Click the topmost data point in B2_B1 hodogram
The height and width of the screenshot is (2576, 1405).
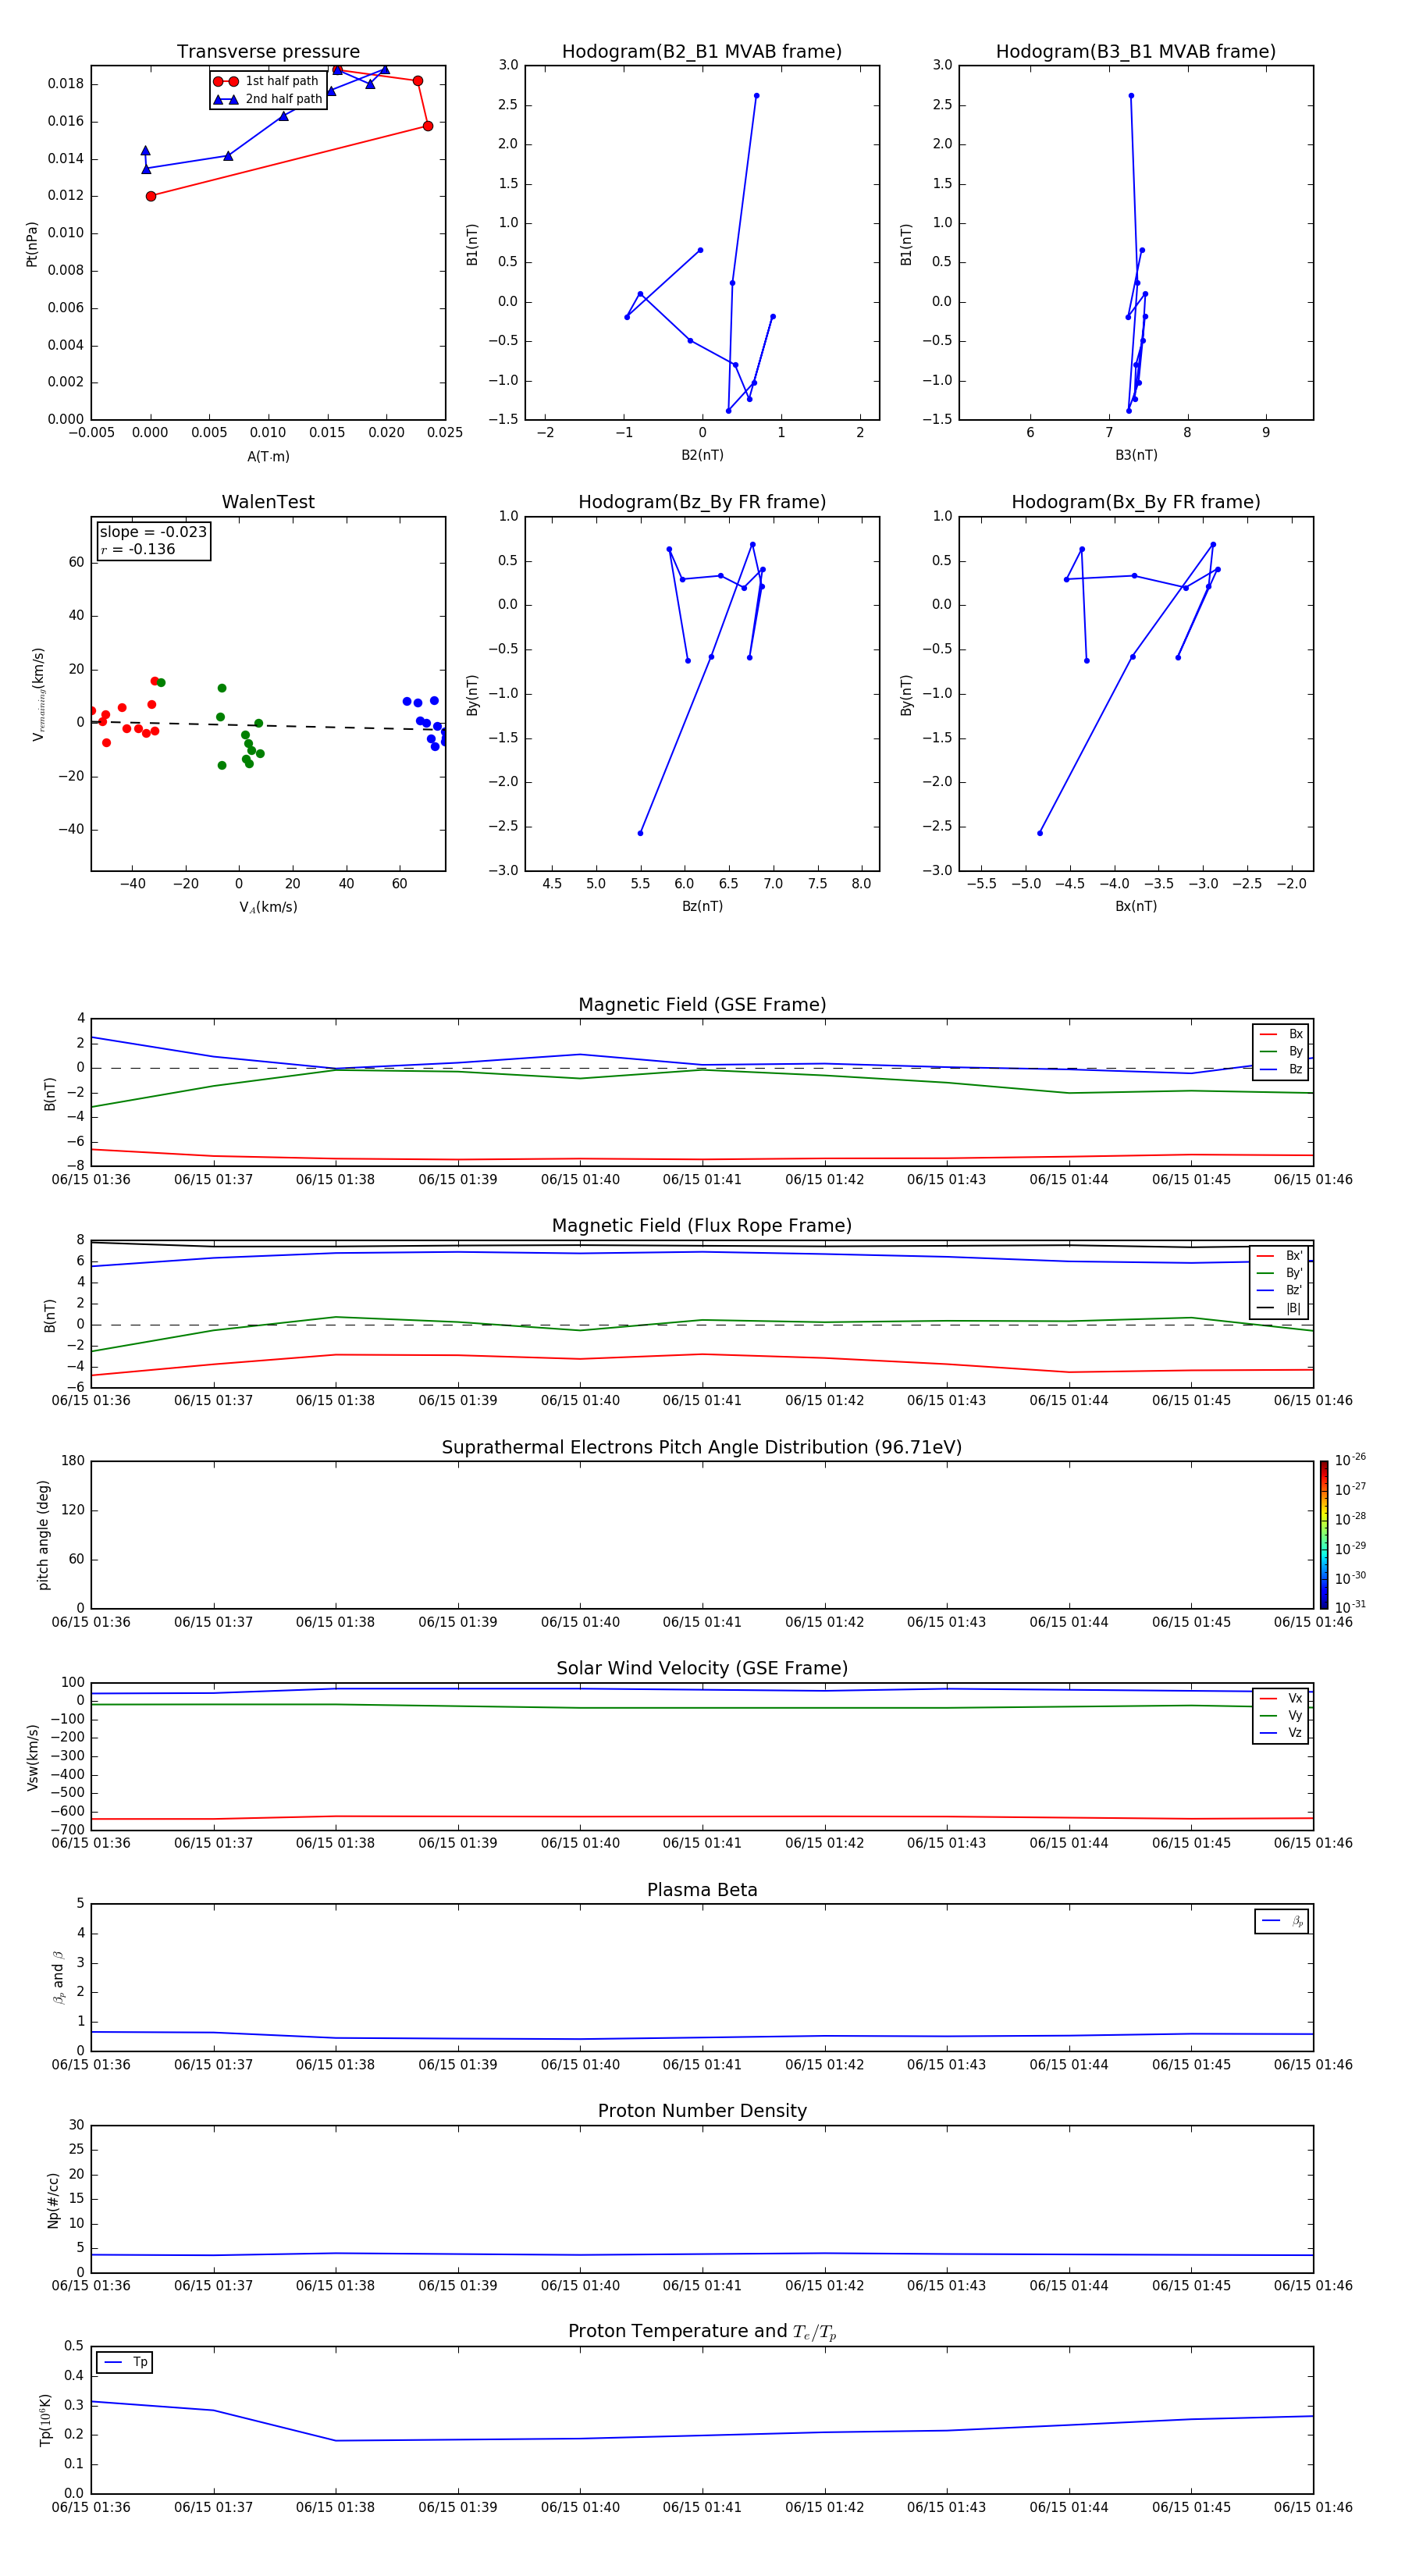756,96
